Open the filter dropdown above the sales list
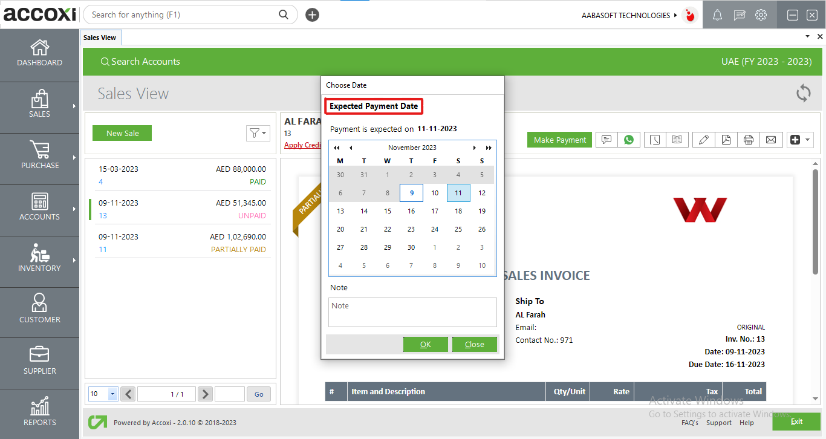826x439 pixels. 258,133
